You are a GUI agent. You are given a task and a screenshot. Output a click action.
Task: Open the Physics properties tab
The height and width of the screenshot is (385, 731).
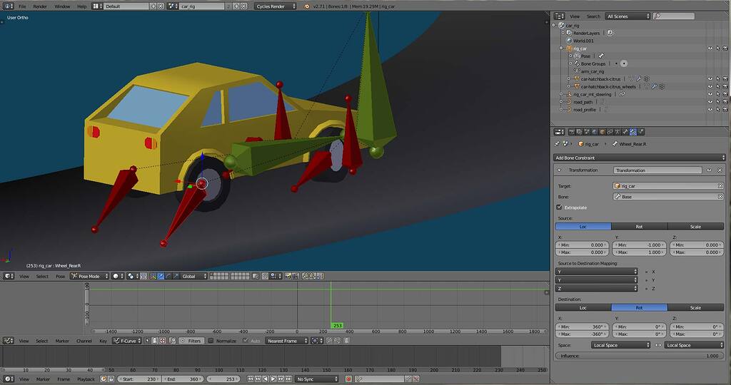pos(641,132)
